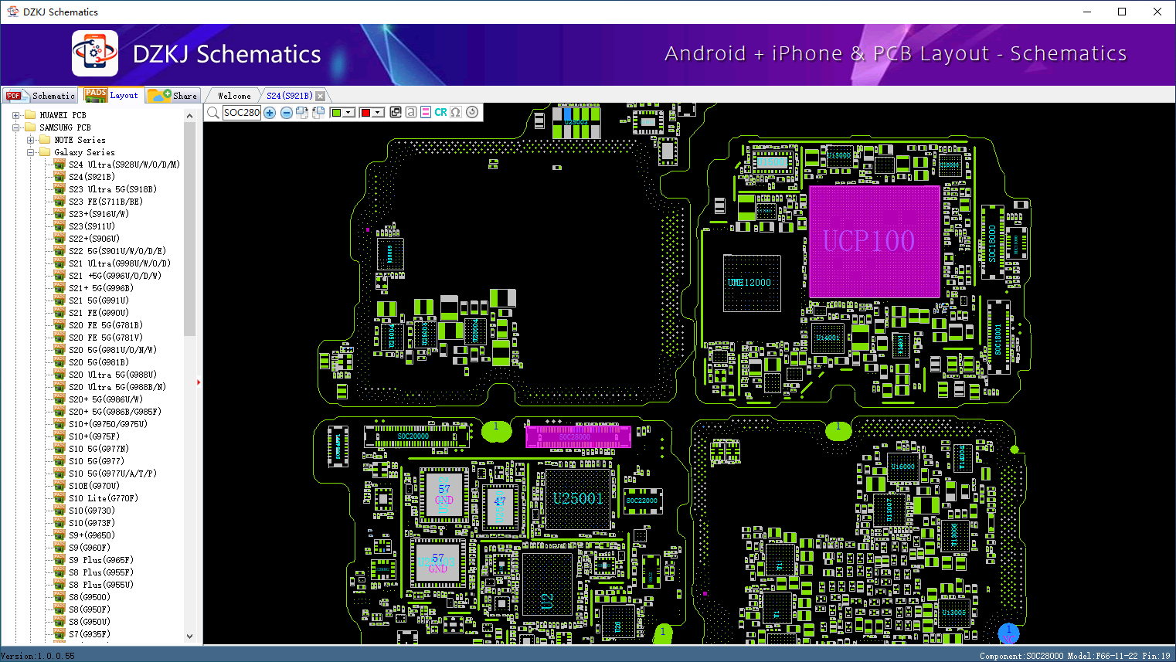1176x662 pixels.
Task: Expand the NOTE Series tree node
Action: (x=30, y=140)
